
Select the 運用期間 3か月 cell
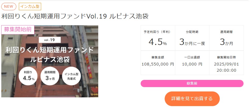(x=226, y=38)
